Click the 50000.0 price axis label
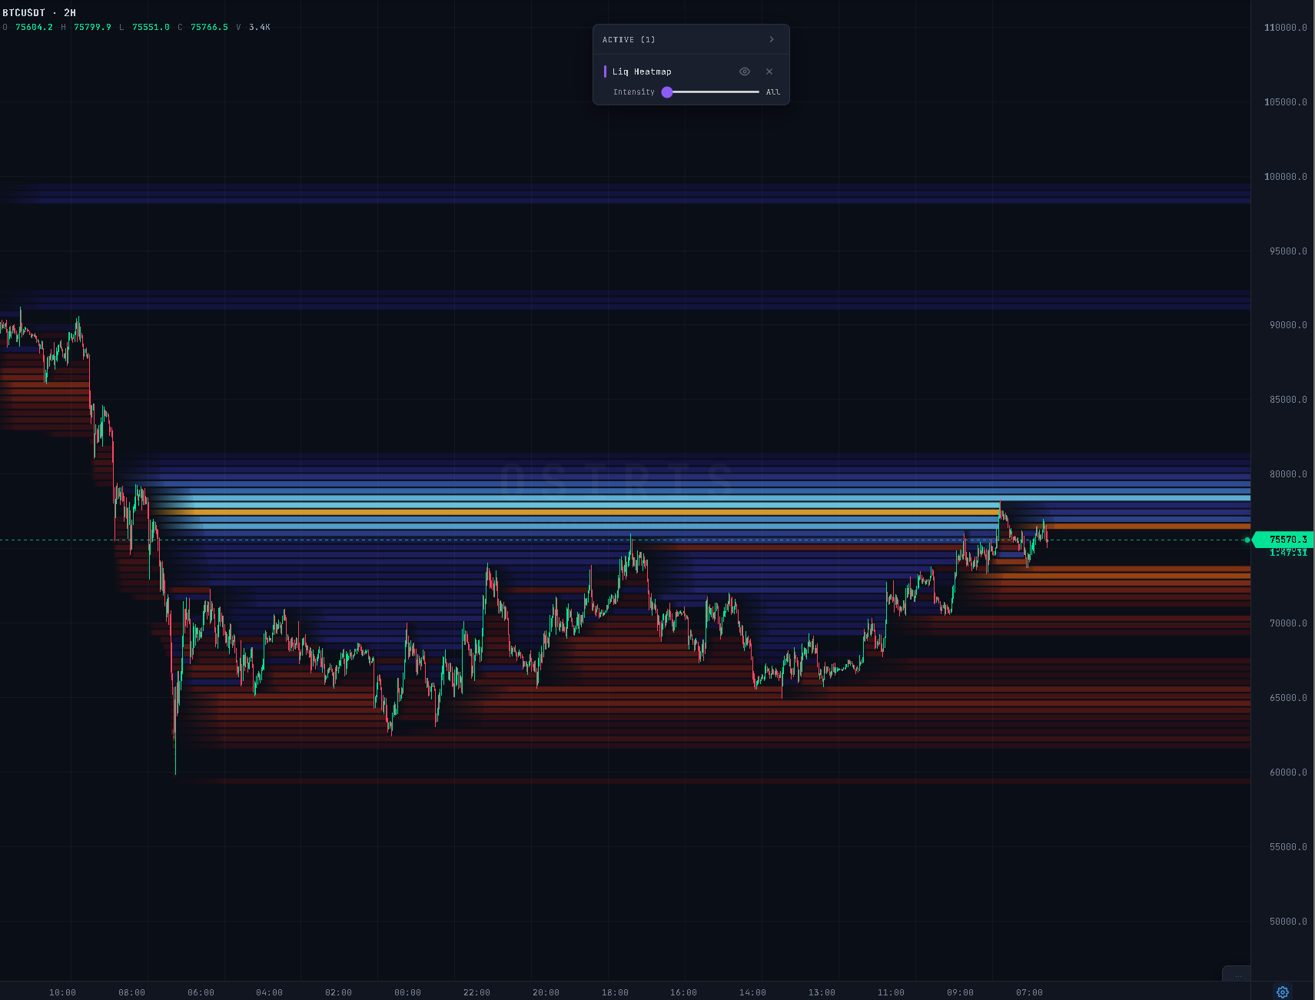The image size is (1315, 1000). click(1288, 922)
